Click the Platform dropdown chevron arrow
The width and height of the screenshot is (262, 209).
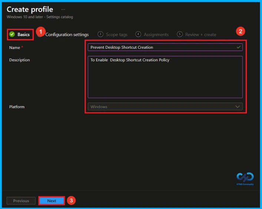[x=238, y=107]
